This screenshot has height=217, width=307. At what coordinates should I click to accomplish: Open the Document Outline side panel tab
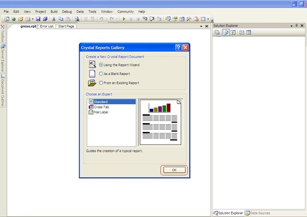(3, 90)
